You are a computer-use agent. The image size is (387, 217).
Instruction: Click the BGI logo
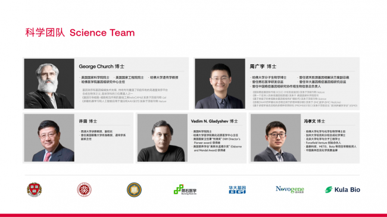[237, 190]
